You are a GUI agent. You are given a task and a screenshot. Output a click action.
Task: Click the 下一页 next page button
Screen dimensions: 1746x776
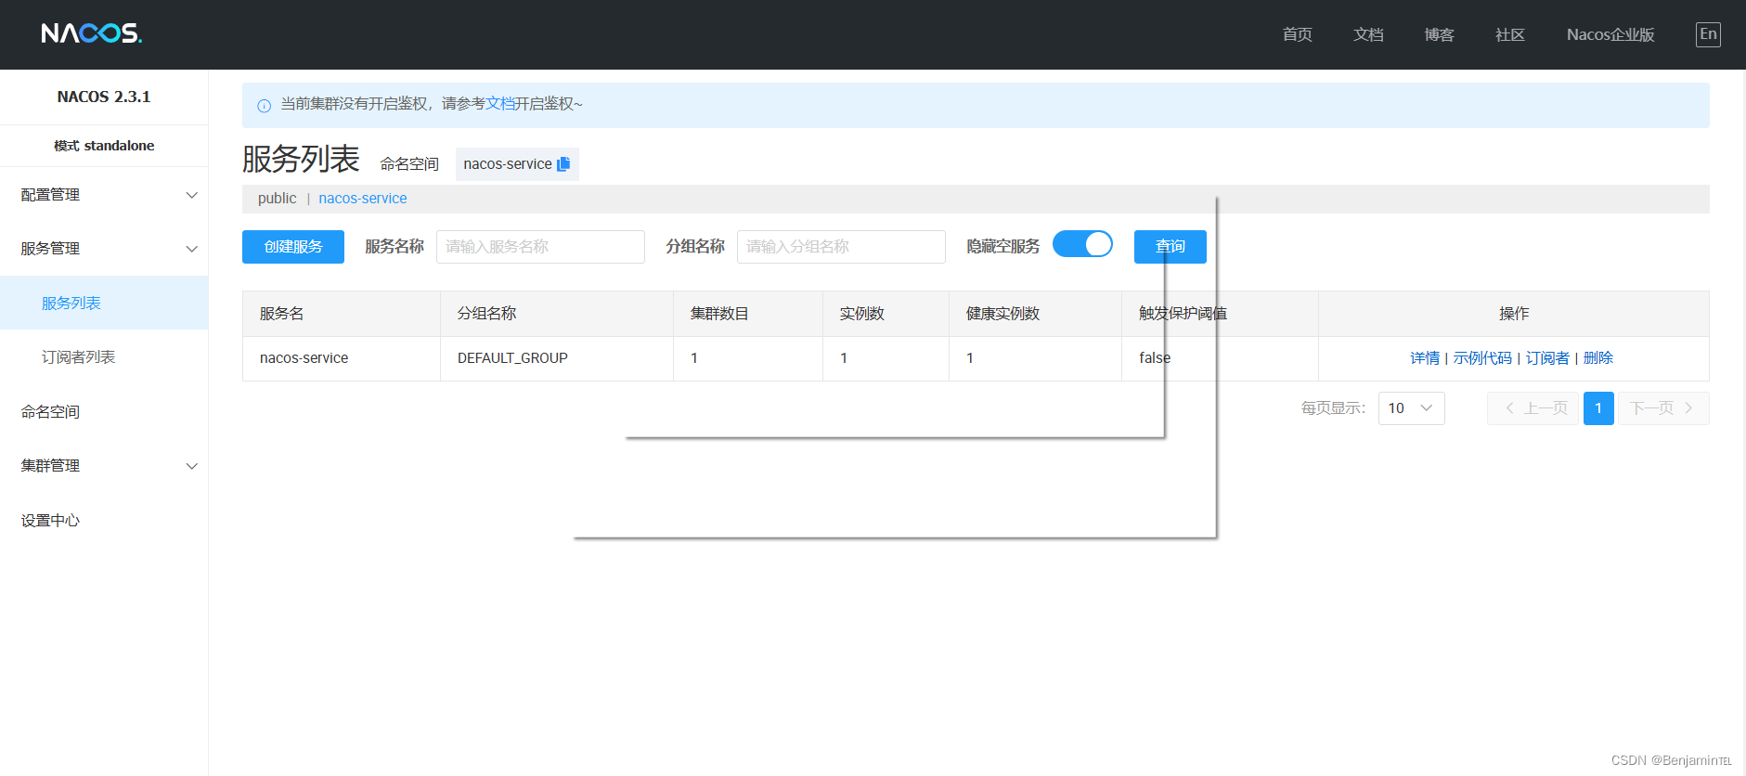(1663, 408)
